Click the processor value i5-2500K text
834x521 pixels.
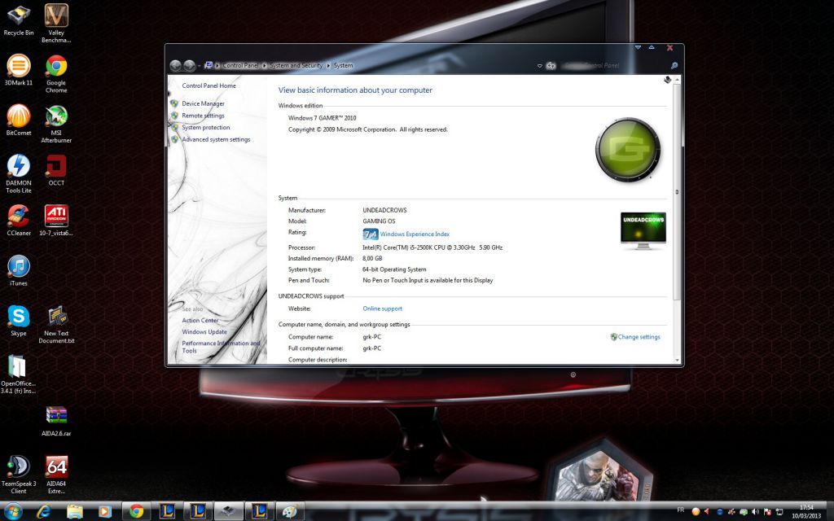(432, 247)
